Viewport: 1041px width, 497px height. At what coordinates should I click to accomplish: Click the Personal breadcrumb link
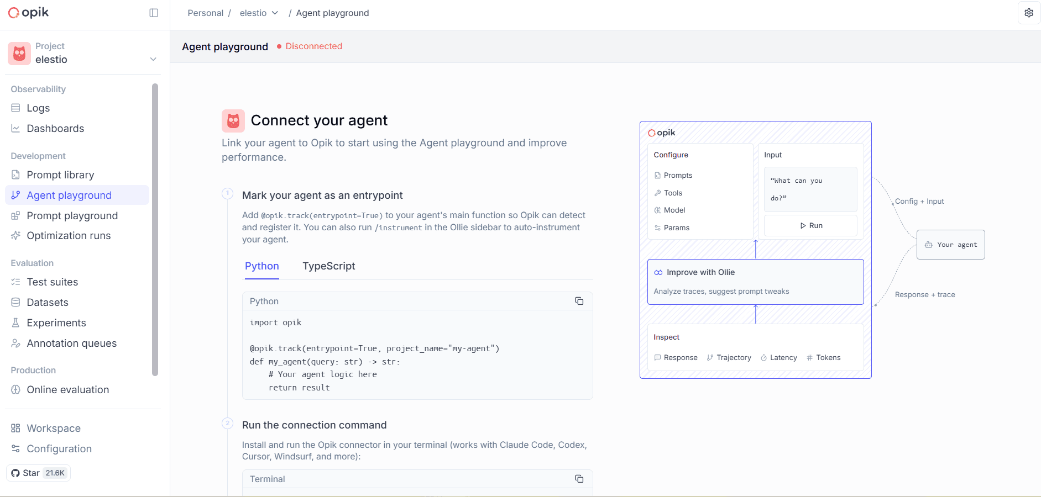(x=205, y=13)
